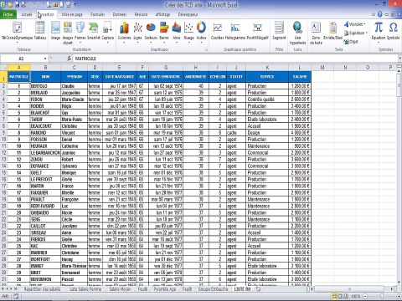
Task: Insert a Histogramme sparkline
Action: tap(235, 31)
